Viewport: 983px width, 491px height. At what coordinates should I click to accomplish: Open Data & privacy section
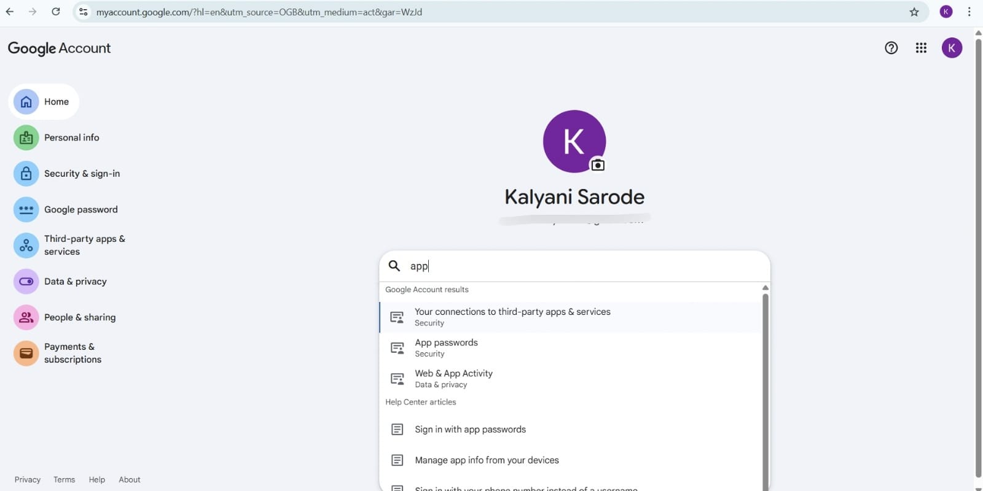point(75,281)
